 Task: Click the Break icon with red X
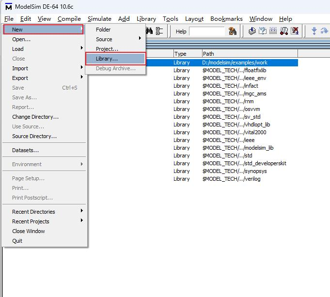295,31
